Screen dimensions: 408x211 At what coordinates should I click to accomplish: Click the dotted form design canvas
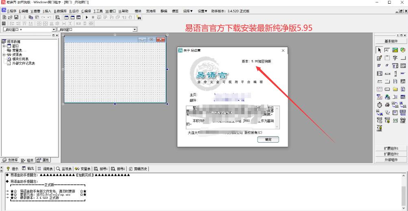[x=115, y=72]
